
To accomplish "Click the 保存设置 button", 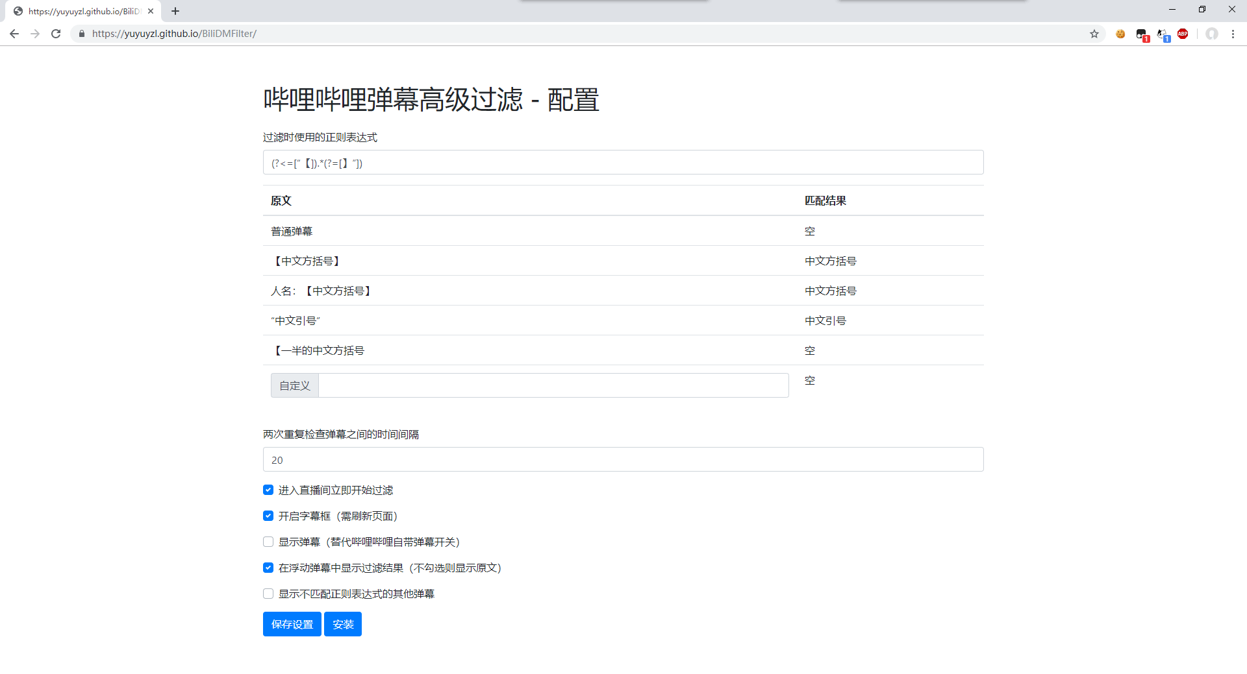I will tap(292, 624).
